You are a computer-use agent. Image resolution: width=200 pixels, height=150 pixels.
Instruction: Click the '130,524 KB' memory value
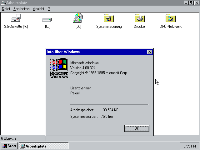(x=110, y=110)
